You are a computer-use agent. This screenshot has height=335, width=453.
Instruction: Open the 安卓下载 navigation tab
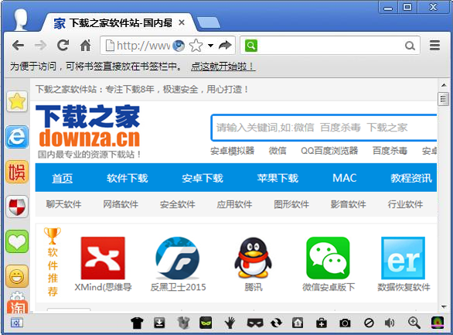pos(203,178)
